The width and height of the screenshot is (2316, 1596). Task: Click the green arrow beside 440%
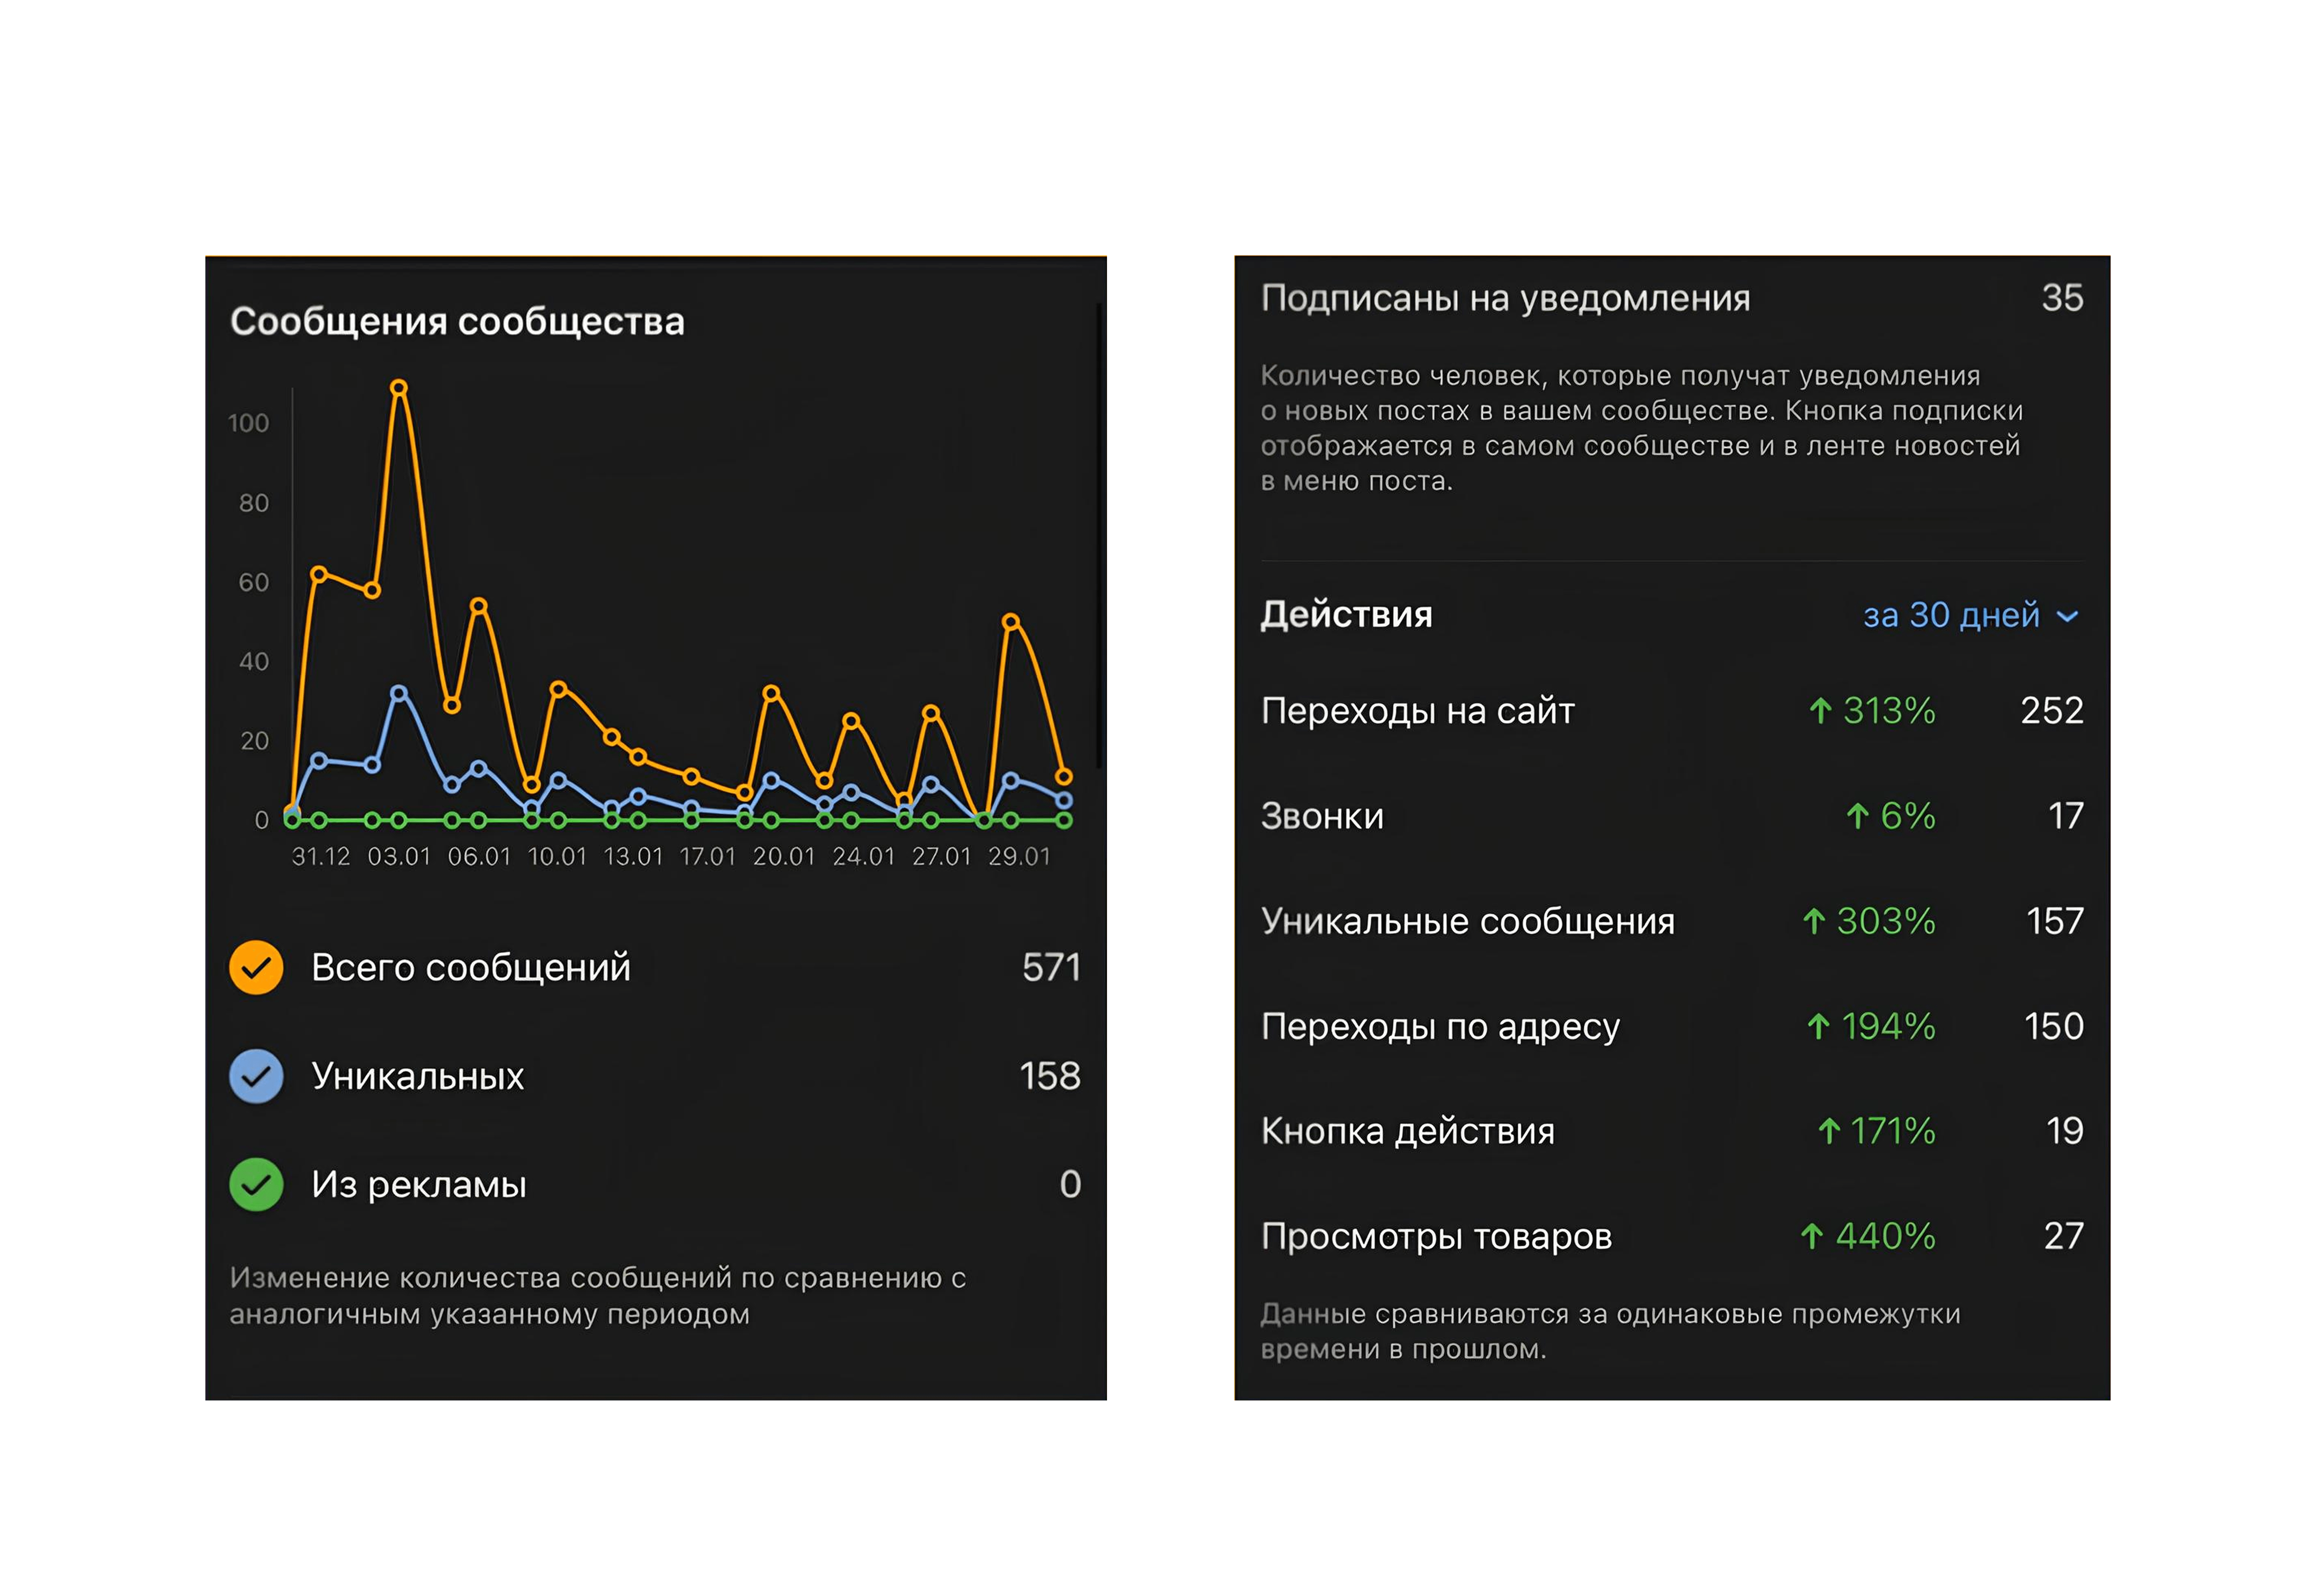(x=1811, y=1236)
